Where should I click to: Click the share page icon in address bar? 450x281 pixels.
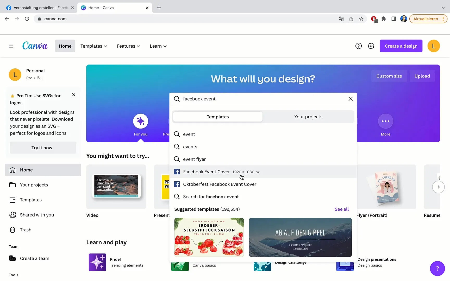pos(351,19)
